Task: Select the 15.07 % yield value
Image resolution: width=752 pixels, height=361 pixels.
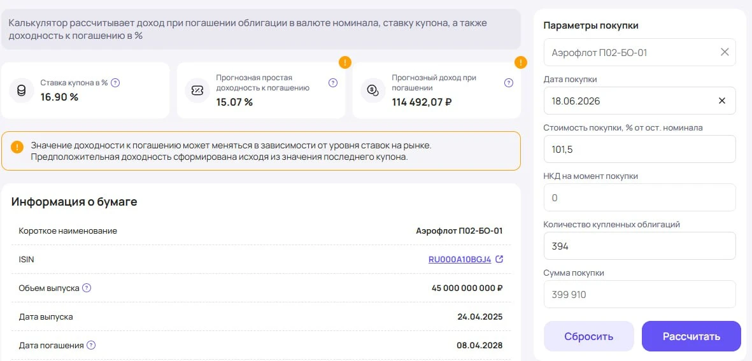Action: pos(234,102)
